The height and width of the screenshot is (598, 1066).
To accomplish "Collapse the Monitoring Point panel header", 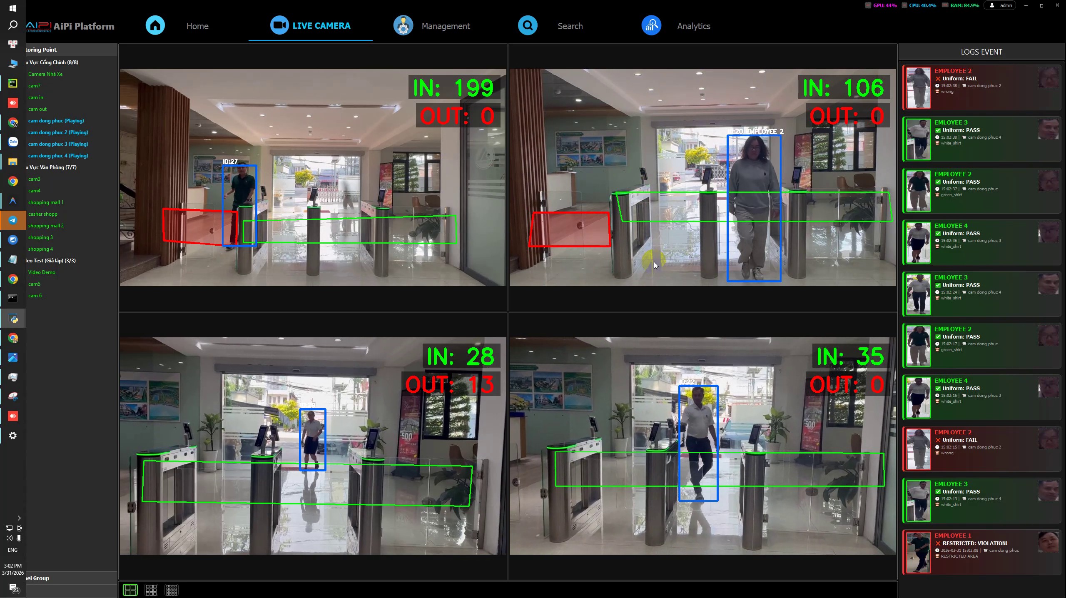I will tap(72, 50).
